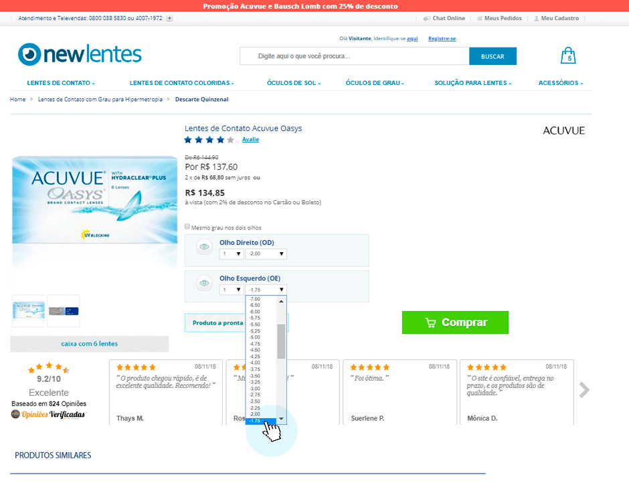Expand the Óculos de Grau menu

375,83
